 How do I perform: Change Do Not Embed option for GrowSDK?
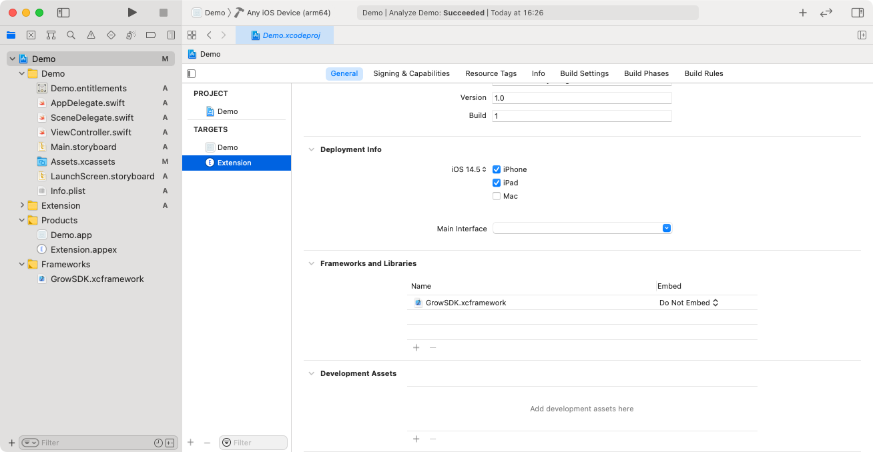coord(689,303)
